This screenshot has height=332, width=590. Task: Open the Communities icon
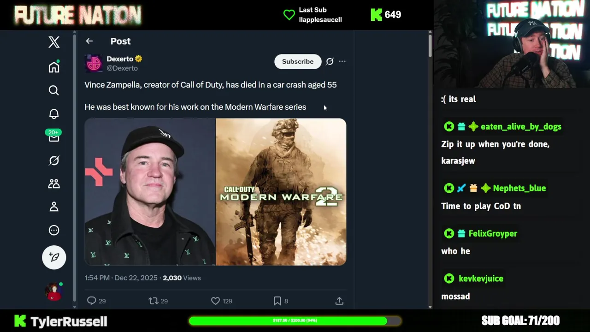point(54,184)
